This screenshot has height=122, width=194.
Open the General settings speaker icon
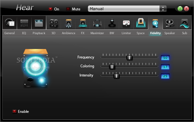pyautogui.click(x=9, y=22)
